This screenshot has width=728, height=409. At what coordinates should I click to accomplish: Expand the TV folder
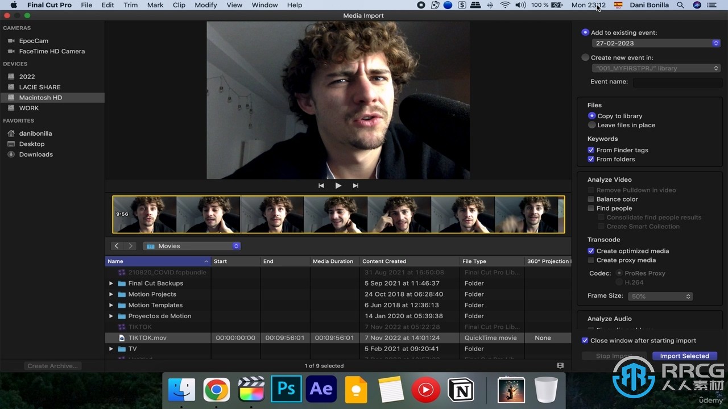tap(111, 349)
